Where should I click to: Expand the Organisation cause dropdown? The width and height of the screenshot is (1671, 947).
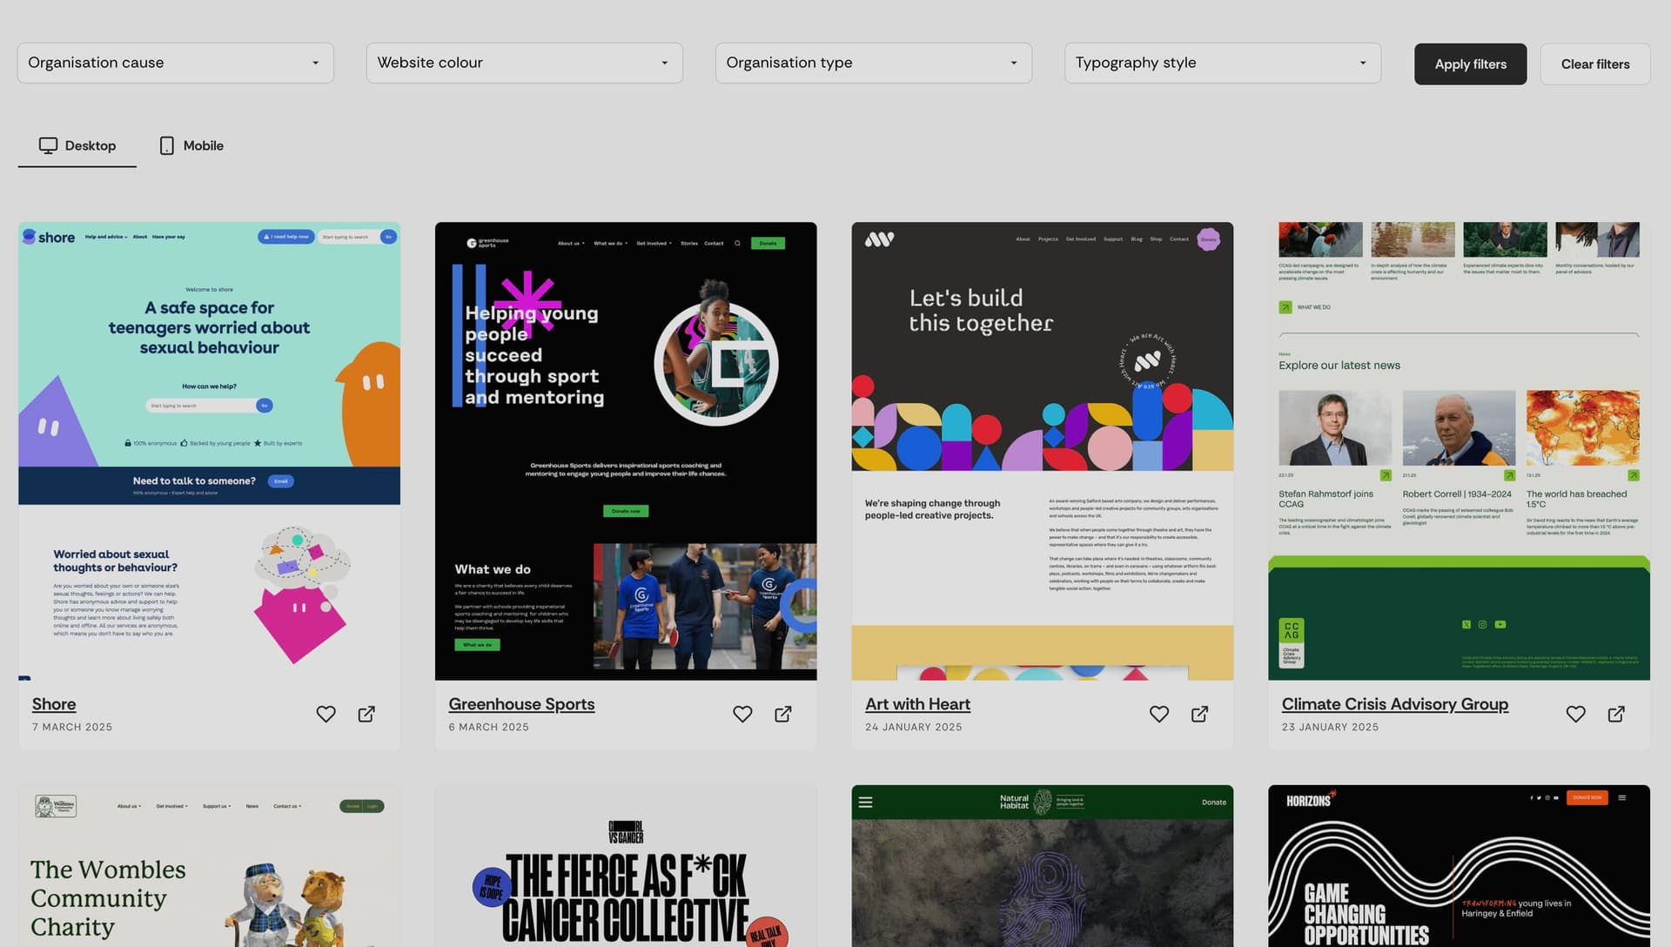(175, 63)
